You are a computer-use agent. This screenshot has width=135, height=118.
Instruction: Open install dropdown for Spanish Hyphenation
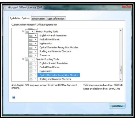pos(33,71)
